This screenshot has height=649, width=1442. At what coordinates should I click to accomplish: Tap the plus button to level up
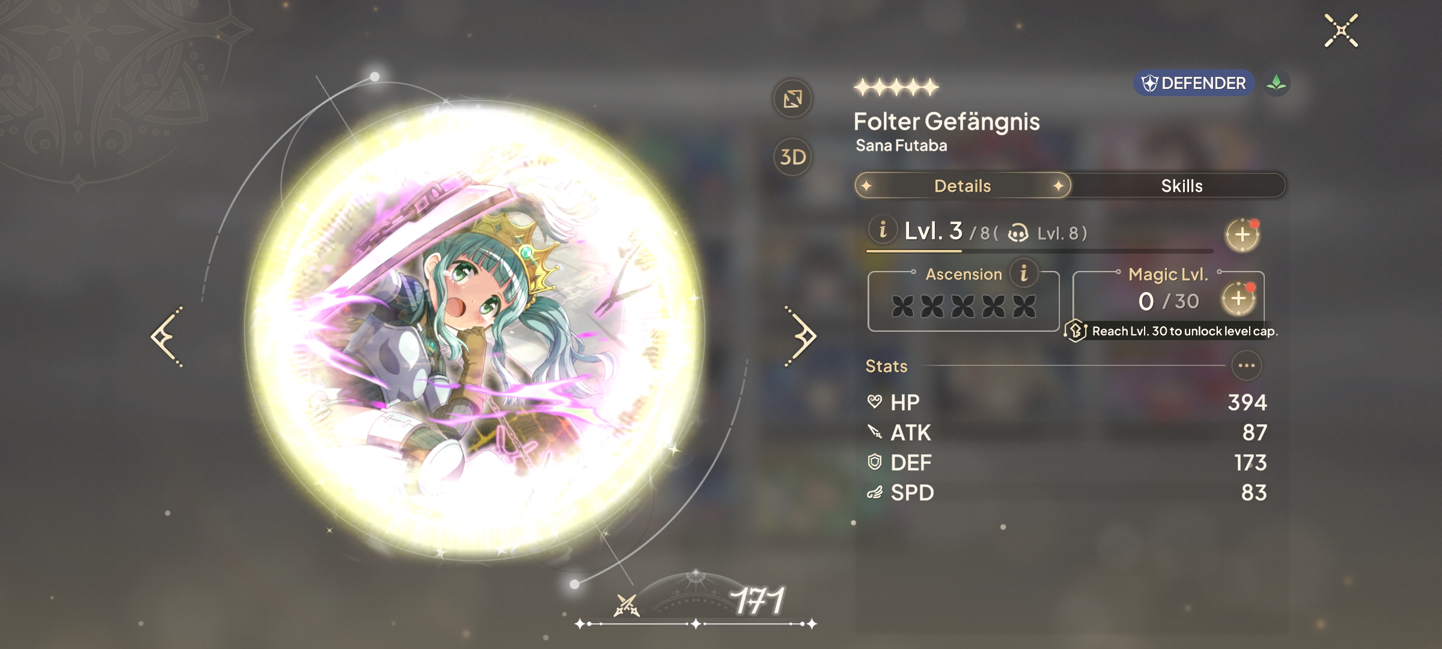coord(1243,235)
